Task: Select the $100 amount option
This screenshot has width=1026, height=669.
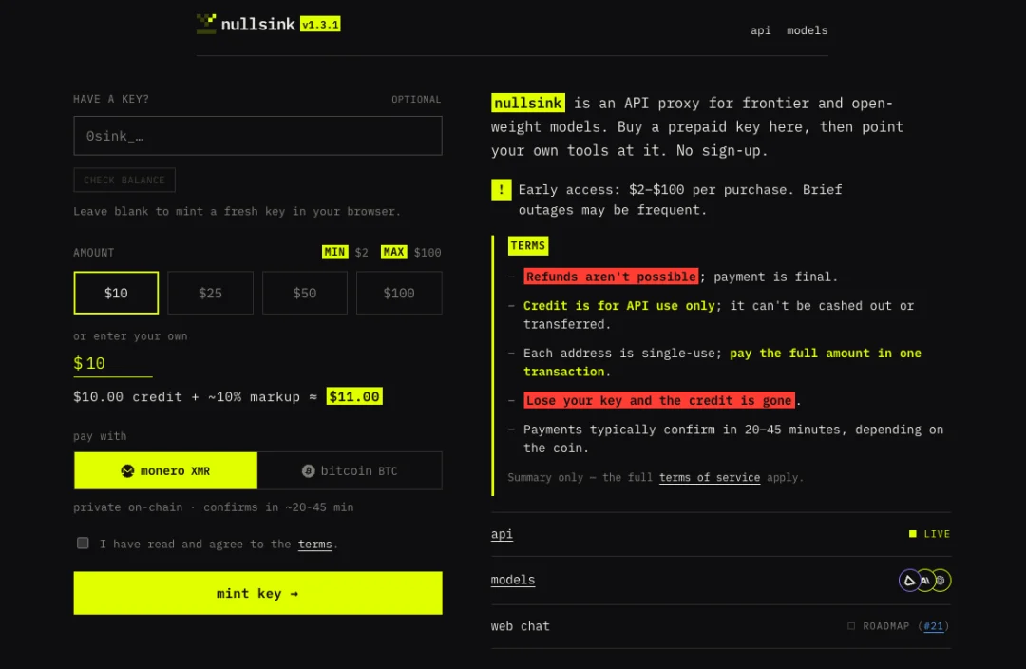Action: pyautogui.click(x=399, y=293)
